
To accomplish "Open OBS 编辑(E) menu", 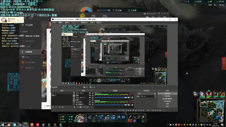I will (x=60, y=23).
